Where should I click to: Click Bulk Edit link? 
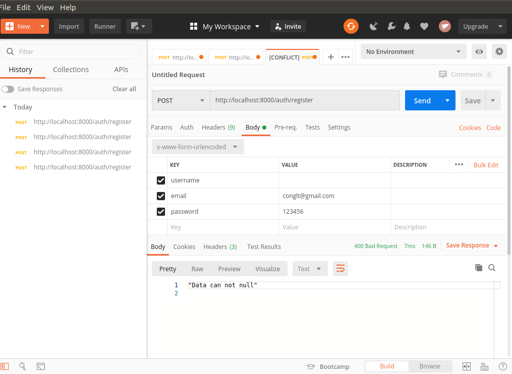[486, 165]
